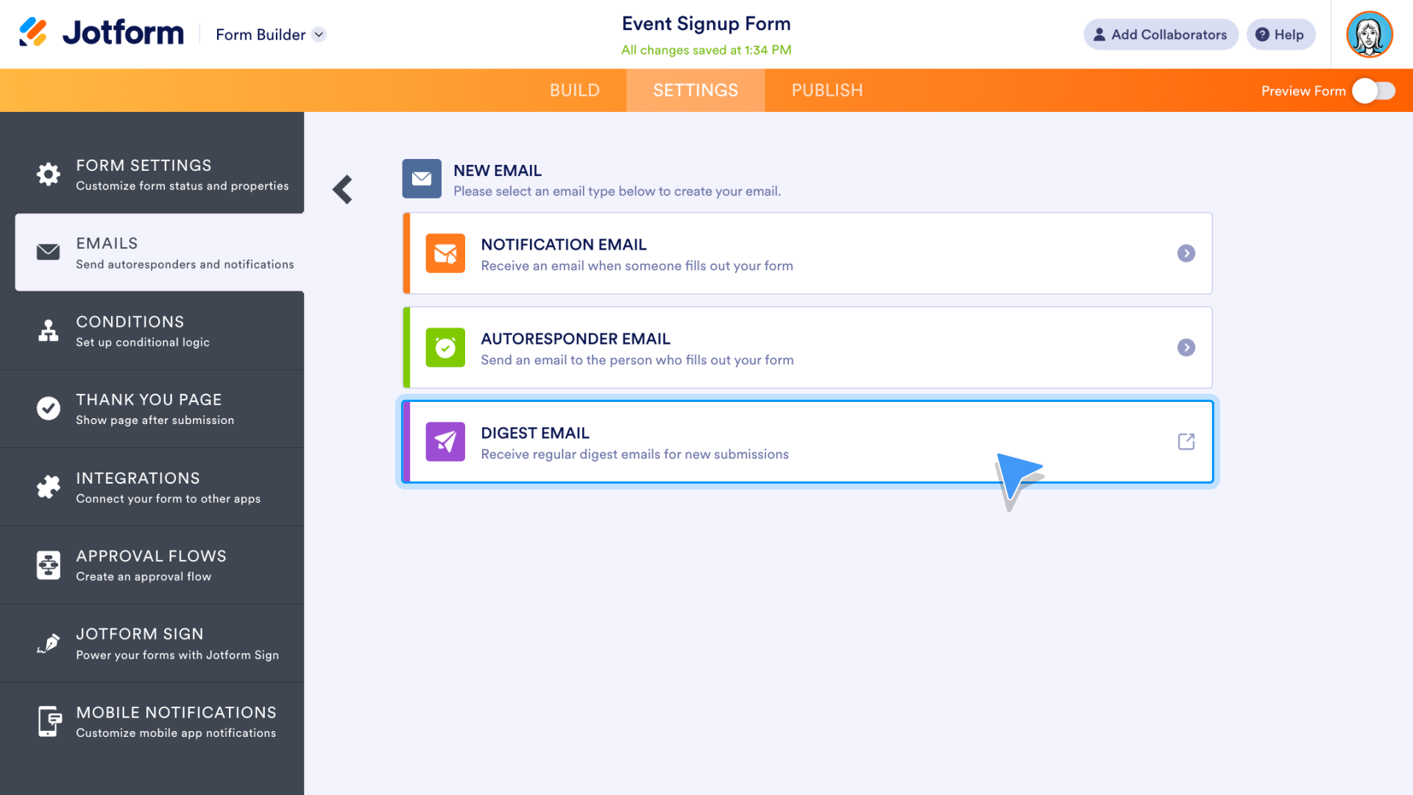The width and height of the screenshot is (1413, 795).
Task: Click the collapse sidebar arrow
Action: (341, 189)
